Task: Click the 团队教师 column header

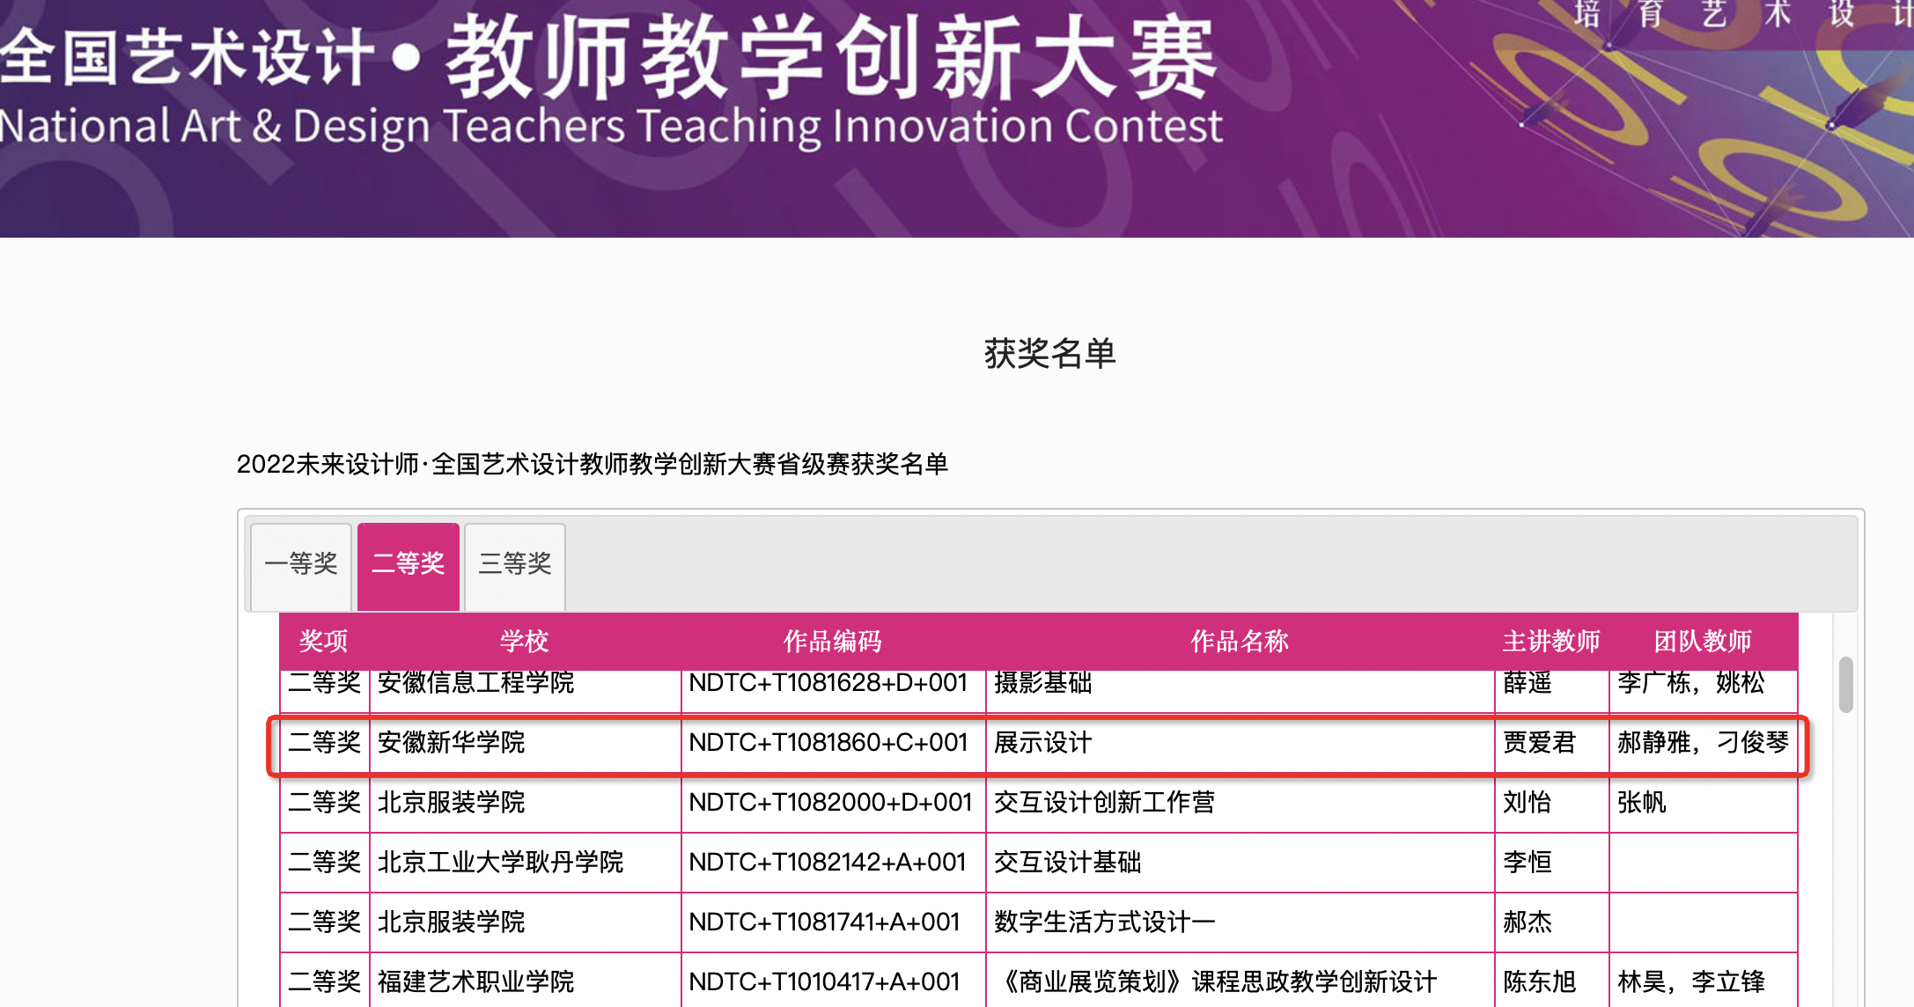Action: click(x=1703, y=641)
